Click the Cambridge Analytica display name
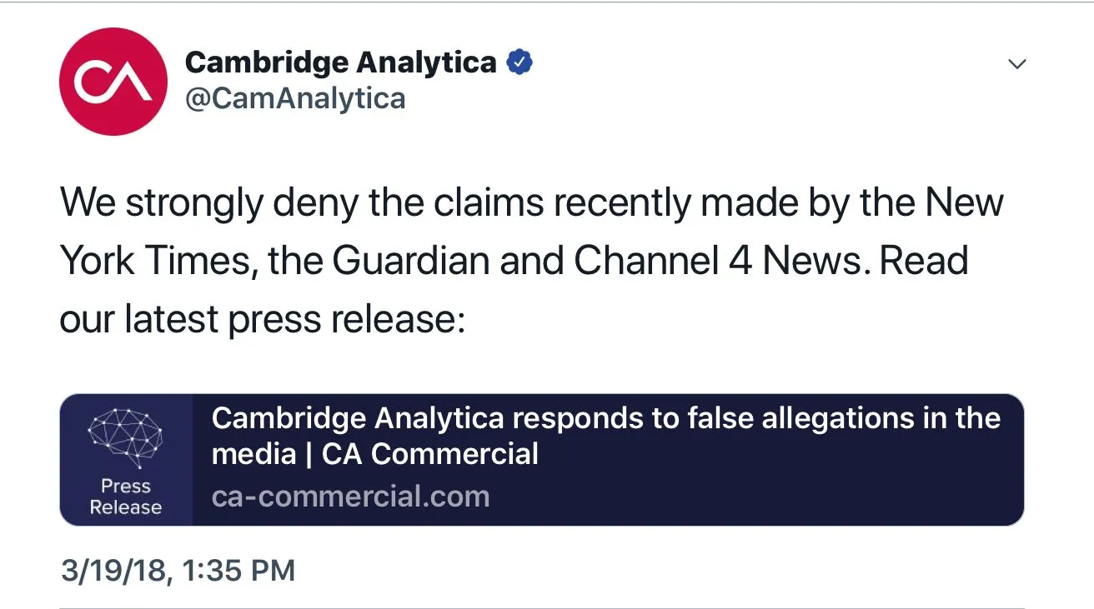This screenshot has width=1094, height=609. coord(340,62)
